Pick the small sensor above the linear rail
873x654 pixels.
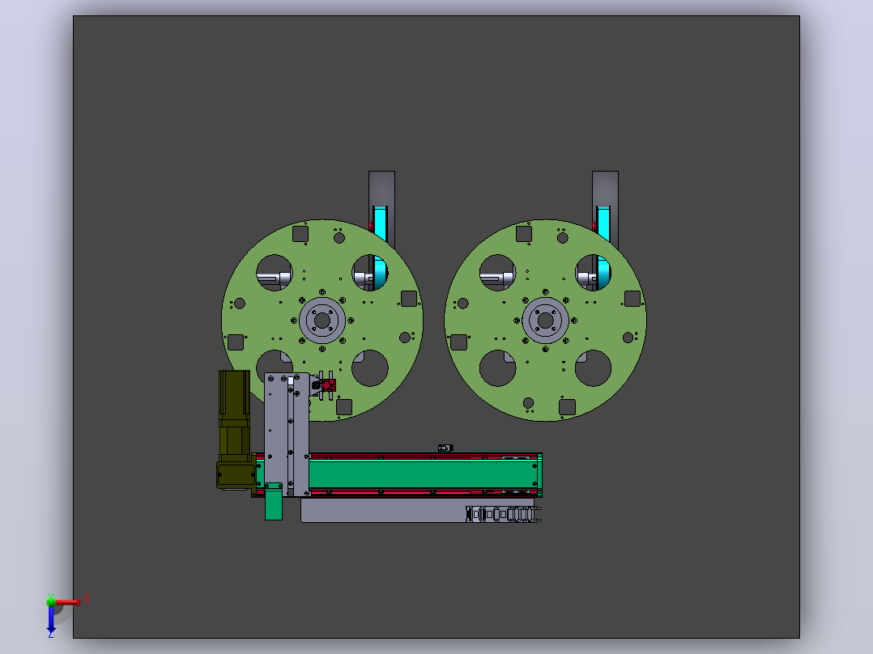(445, 448)
